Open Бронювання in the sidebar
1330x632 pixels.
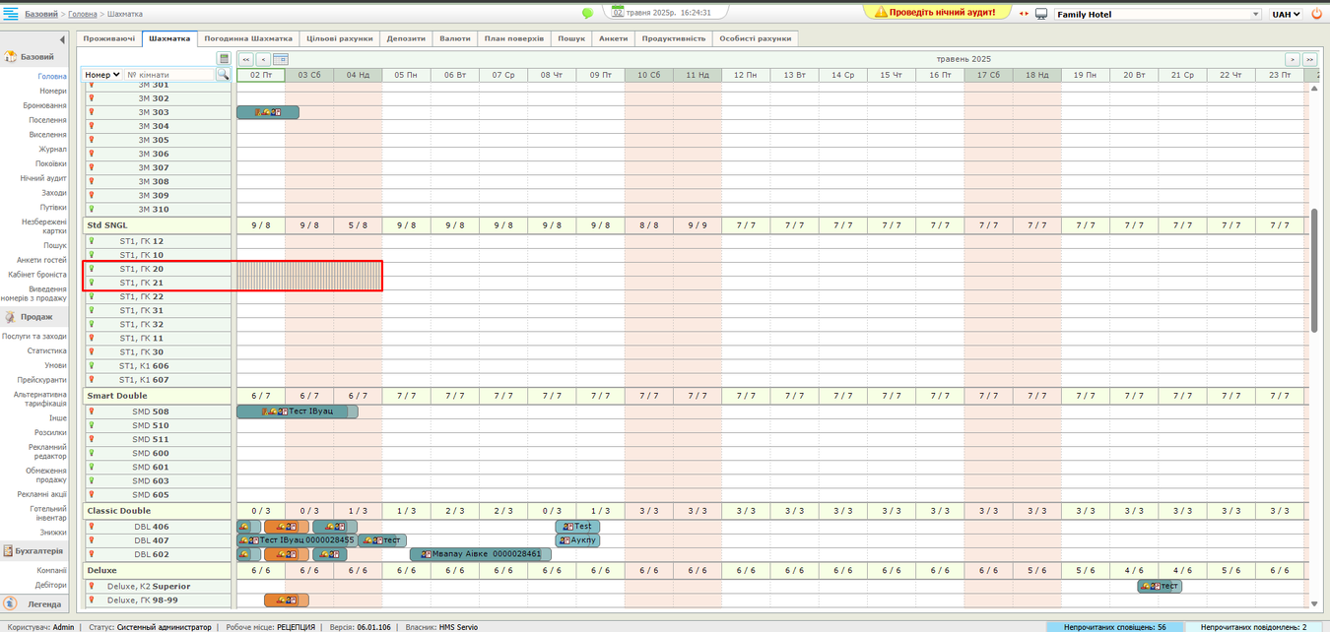(47, 105)
